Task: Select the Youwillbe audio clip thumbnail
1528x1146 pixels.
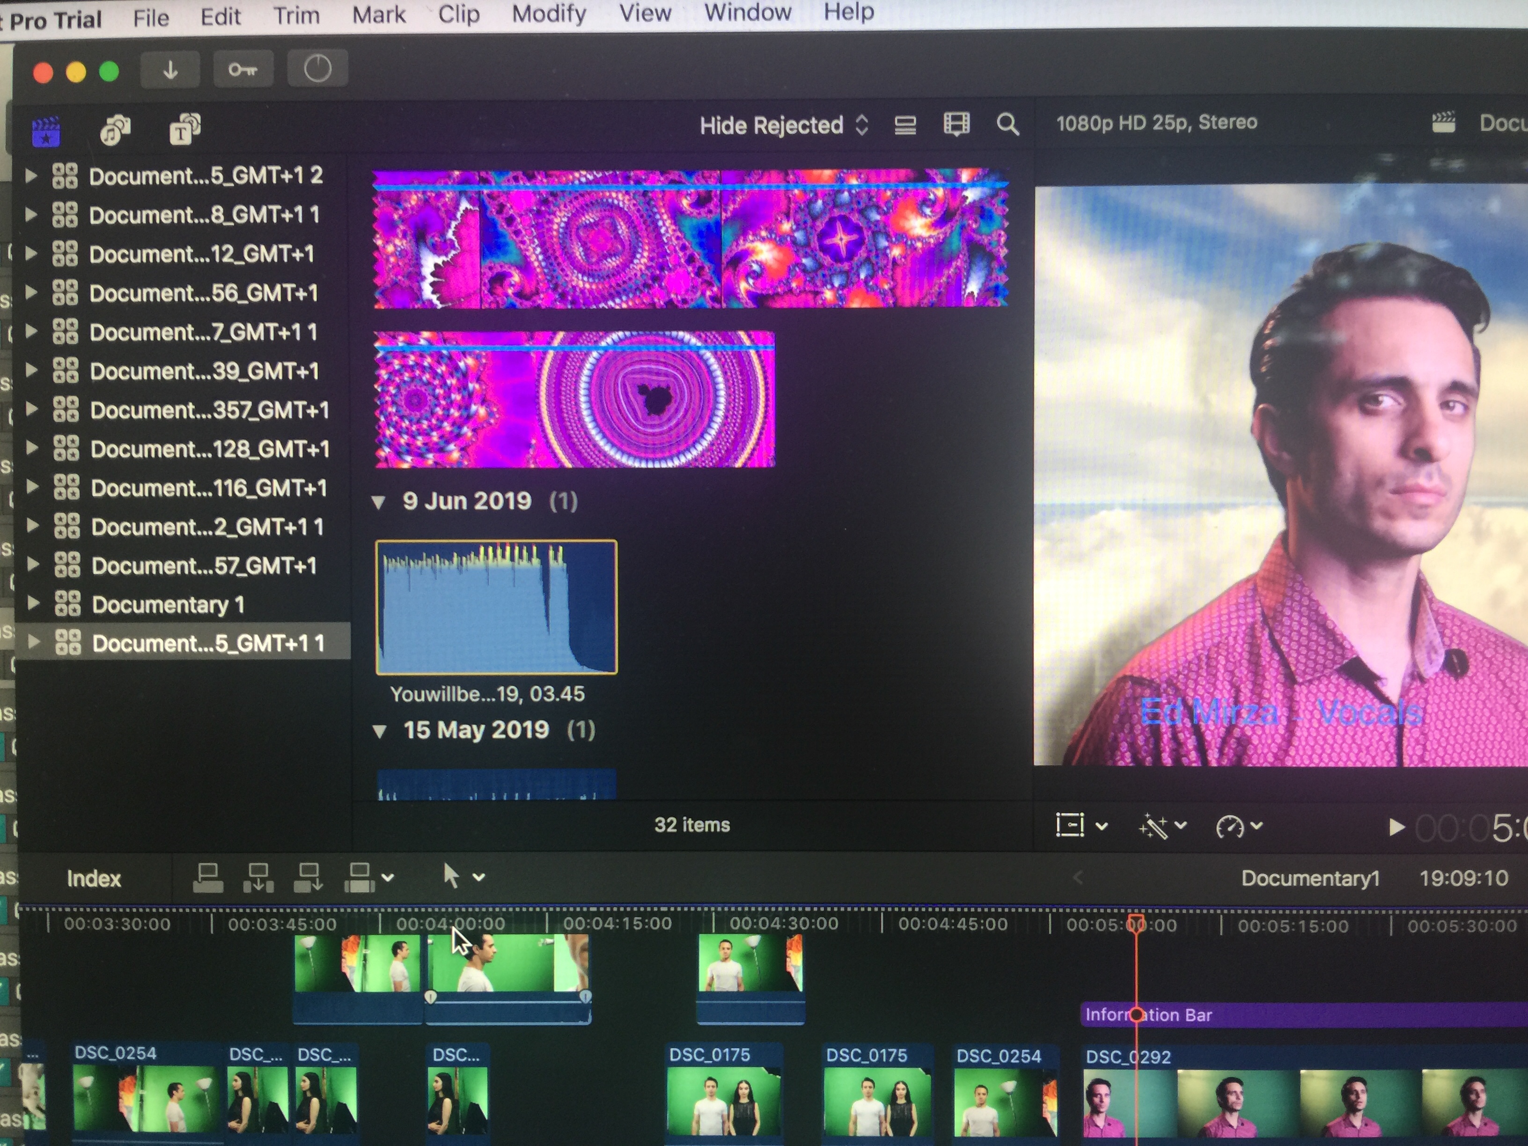Action: tap(496, 607)
